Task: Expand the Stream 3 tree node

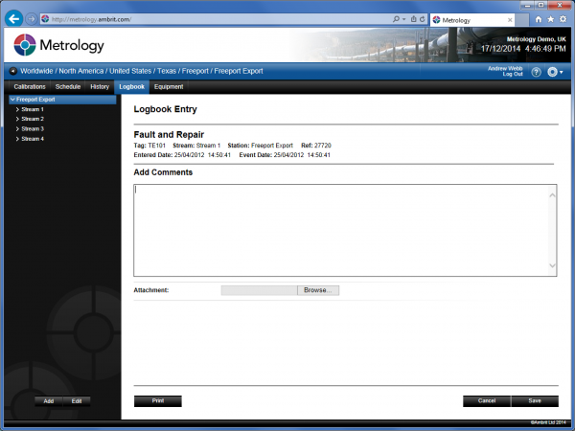Action: pos(17,129)
